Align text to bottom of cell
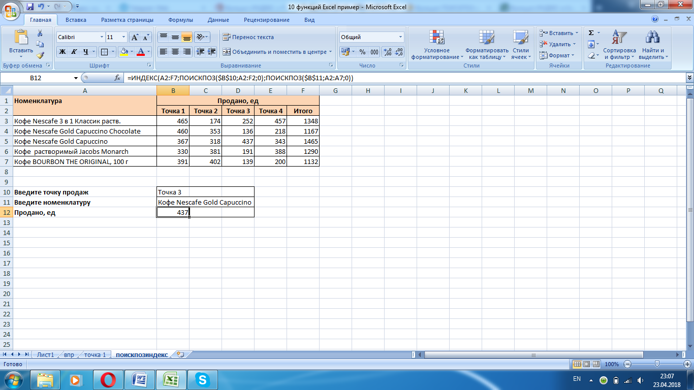694x390 pixels. (186, 37)
